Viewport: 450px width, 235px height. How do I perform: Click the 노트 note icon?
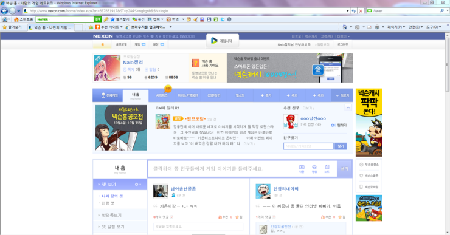[327, 169]
